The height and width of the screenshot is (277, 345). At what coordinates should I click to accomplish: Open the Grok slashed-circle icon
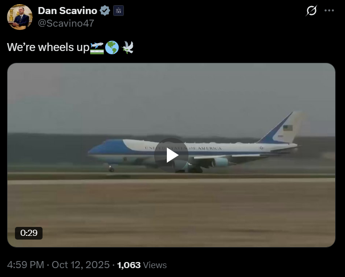pos(311,10)
